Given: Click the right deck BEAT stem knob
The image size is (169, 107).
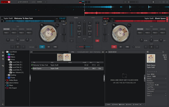Looking at the screenshot, I should [x=90, y=34].
